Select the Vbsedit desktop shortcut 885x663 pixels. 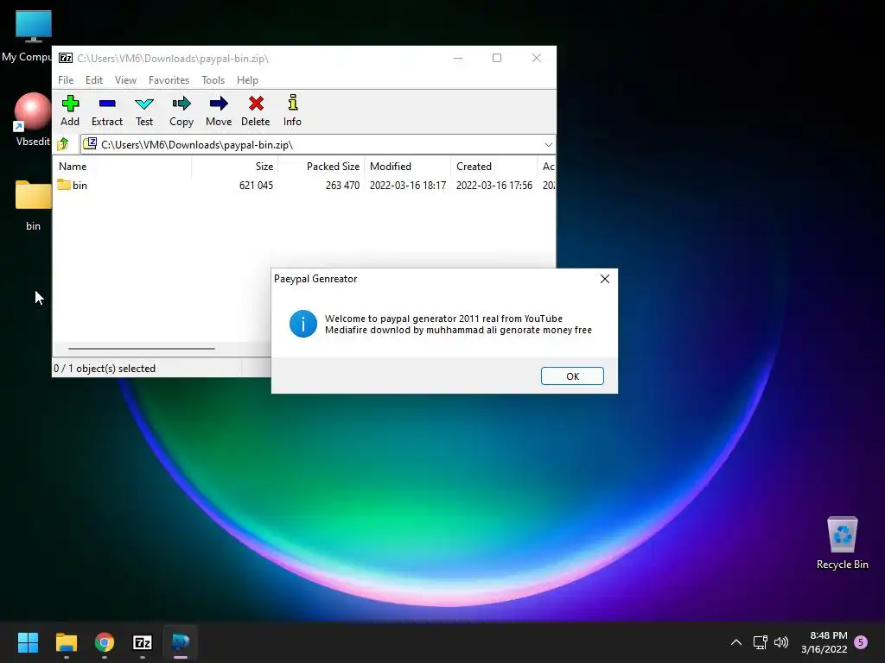pyautogui.click(x=32, y=119)
